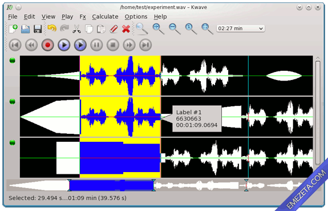The height and width of the screenshot is (211, 328).
Task: Click the selection start marker in overview
Action: coord(69,185)
